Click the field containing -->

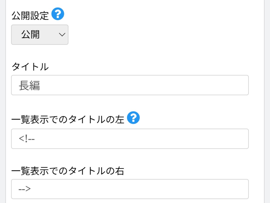coord(130,189)
